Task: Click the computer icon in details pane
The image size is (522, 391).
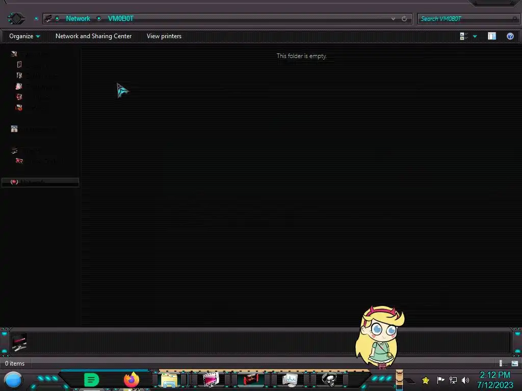Action: click(x=19, y=343)
